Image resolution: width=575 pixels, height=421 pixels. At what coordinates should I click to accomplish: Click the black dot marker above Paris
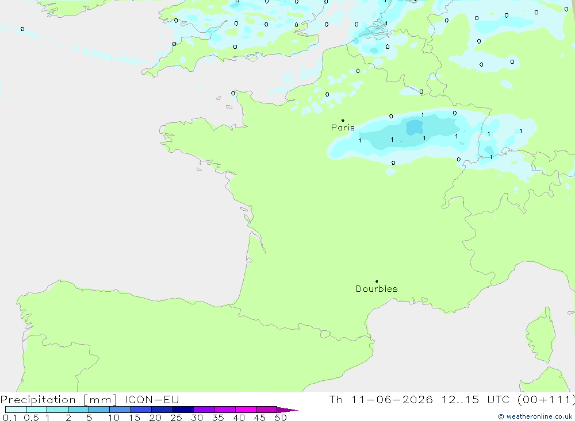click(343, 120)
